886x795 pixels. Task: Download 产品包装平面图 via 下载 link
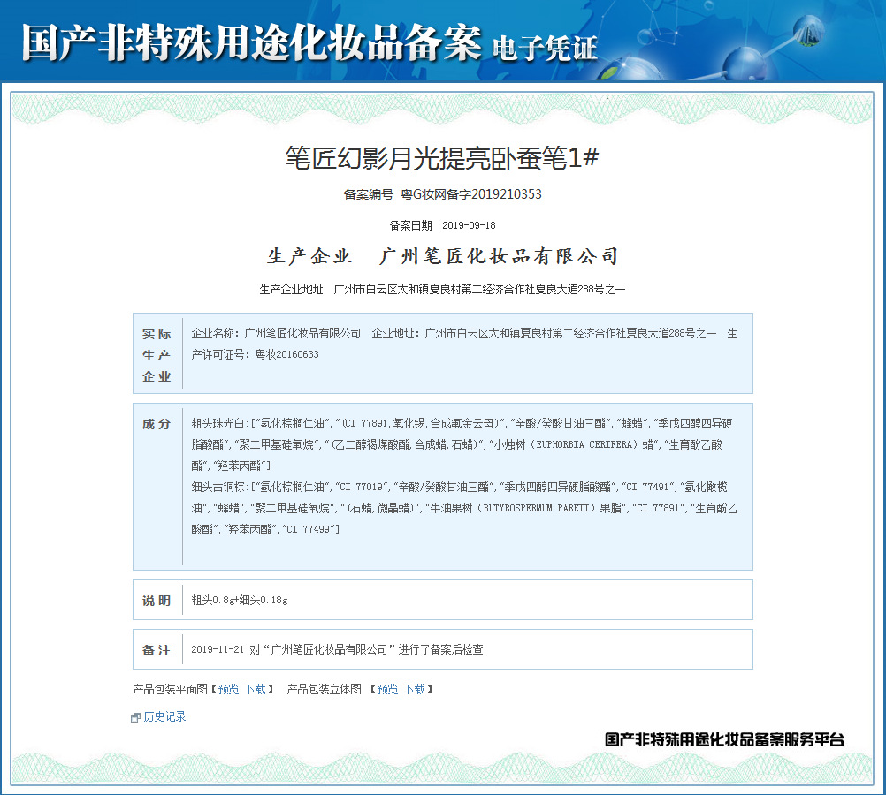click(x=256, y=689)
